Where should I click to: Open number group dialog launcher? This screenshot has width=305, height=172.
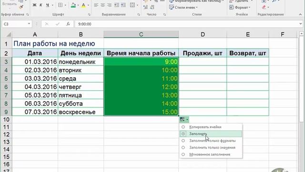click(164, 14)
